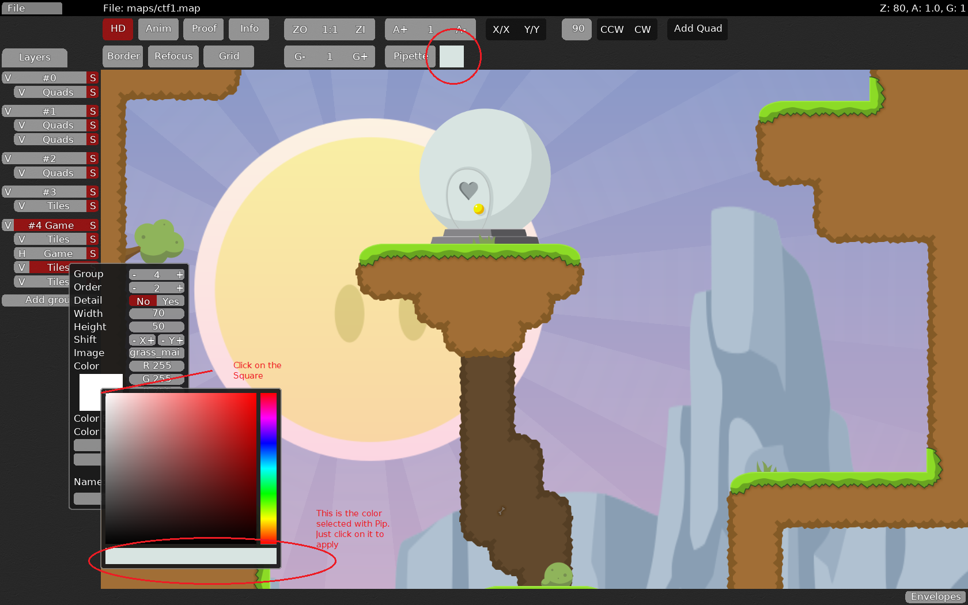968x605 pixels.
Task: Reset zoom with 1:1 button
Action: tap(330, 29)
